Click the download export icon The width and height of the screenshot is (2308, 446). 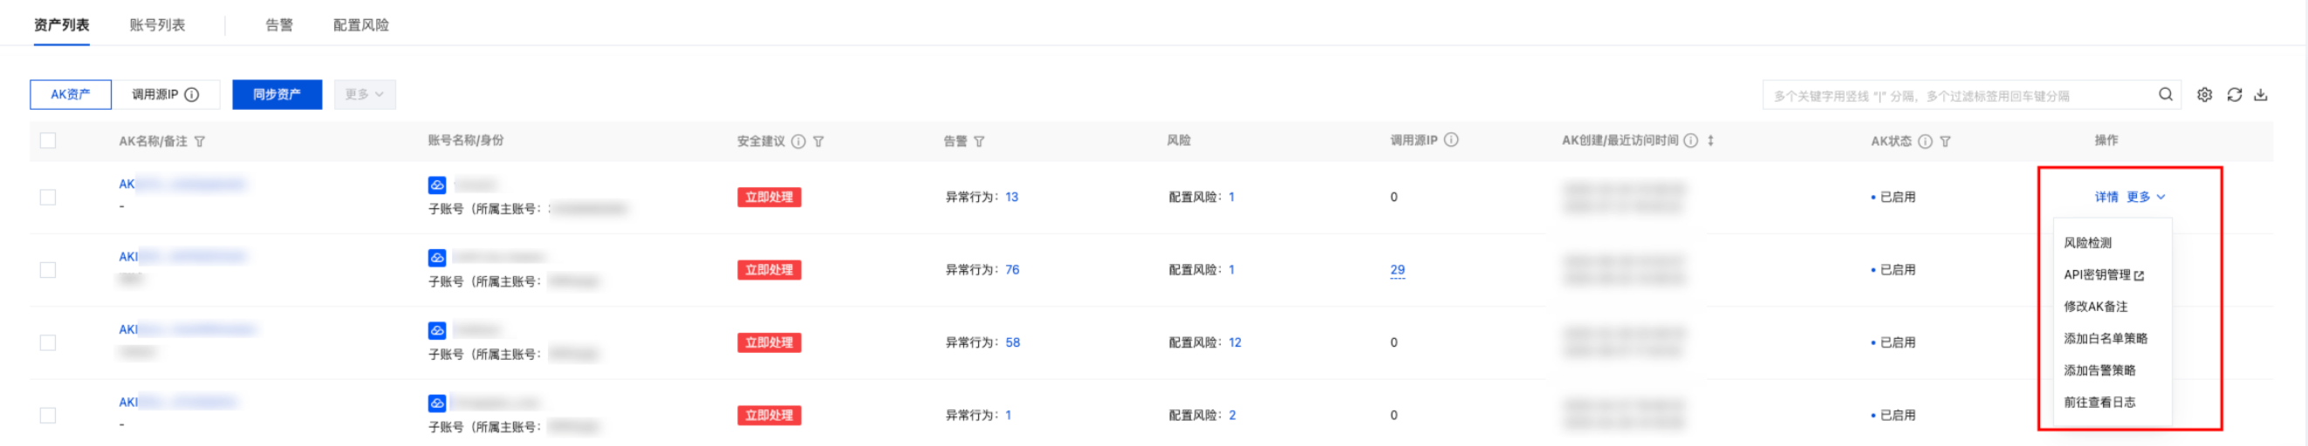[2261, 95]
